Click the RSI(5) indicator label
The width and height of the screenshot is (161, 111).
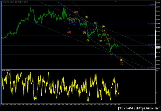[6, 71]
